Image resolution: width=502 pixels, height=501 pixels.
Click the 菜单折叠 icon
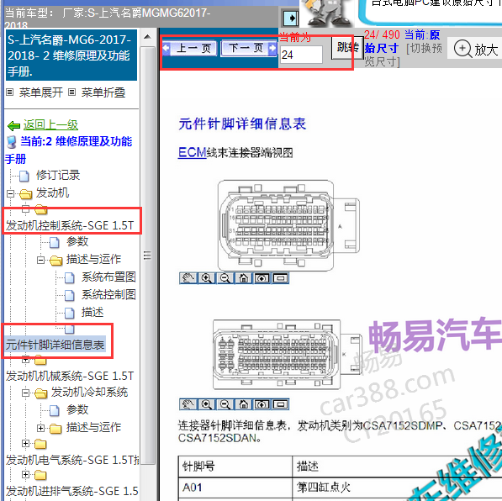72,92
